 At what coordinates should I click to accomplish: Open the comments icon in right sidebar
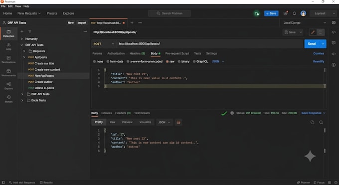pyautogui.click(x=334, y=43)
